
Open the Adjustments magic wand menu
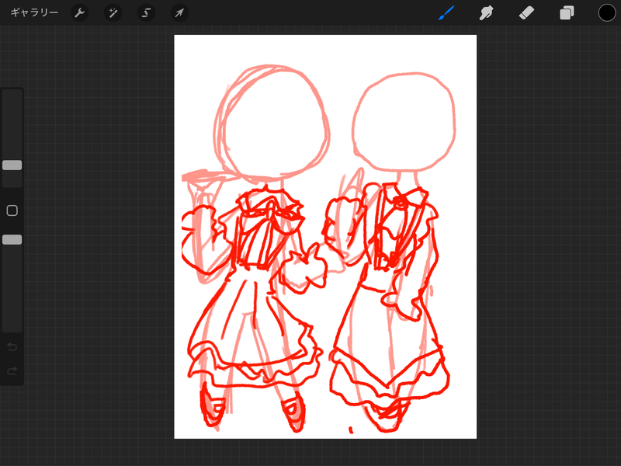pyautogui.click(x=113, y=12)
